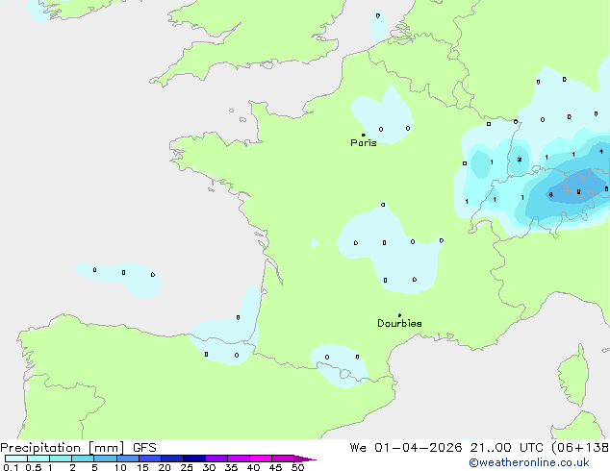
Task: Pick the 45–50 mm legend color swatch
Action: click(283, 459)
